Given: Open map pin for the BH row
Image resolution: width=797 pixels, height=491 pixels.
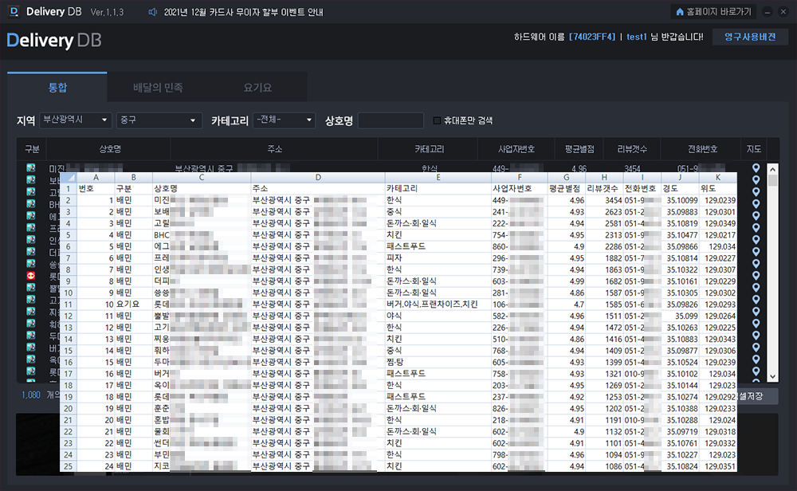Looking at the screenshot, I should tap(756, 204).
